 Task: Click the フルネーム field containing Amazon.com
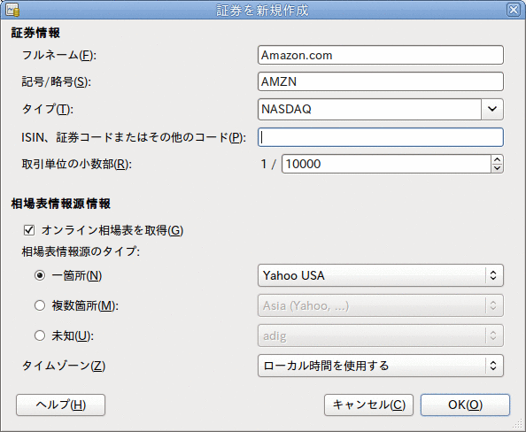point(381,55)
